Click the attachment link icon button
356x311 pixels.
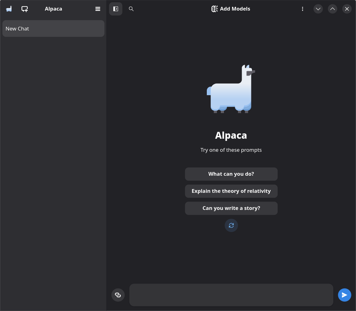pyautogui.click(x=118, y=295)
